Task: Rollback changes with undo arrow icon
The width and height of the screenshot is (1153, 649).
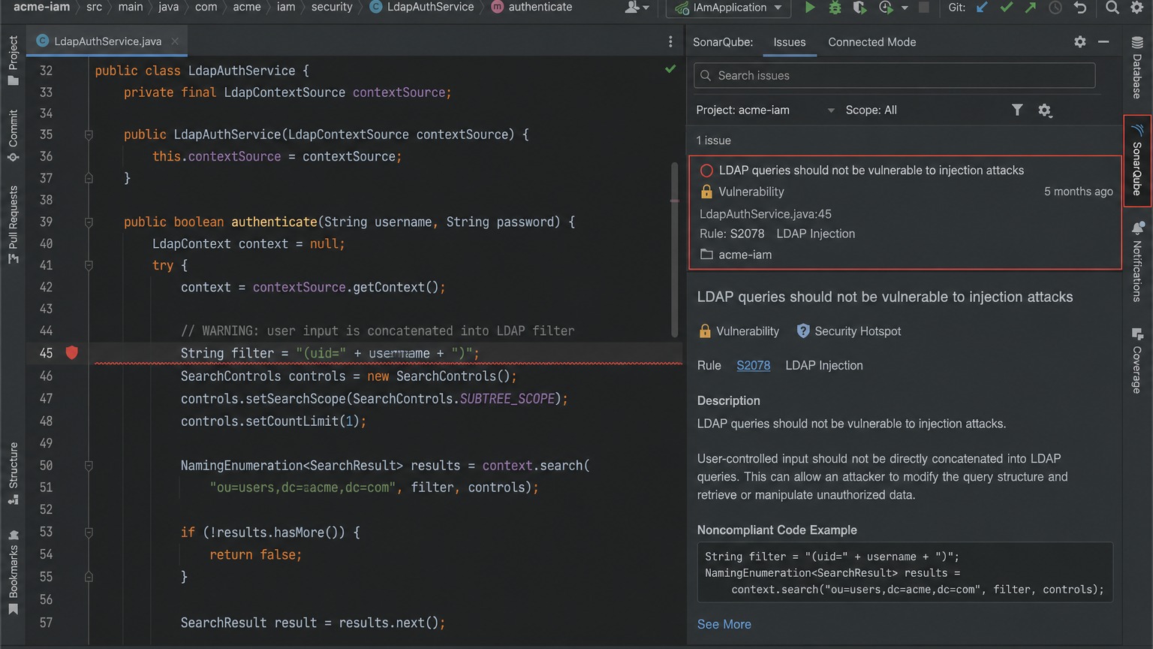Action: [1080, 8]
